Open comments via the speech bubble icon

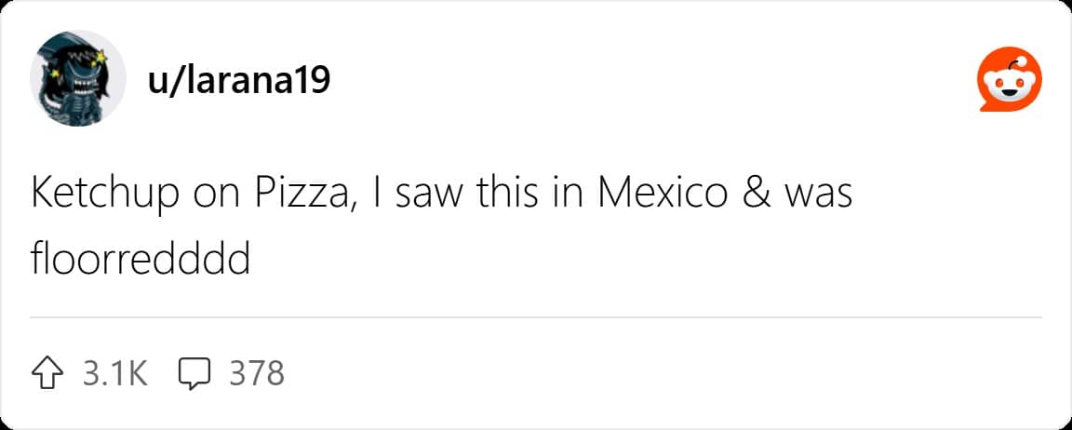click(193, 374)
